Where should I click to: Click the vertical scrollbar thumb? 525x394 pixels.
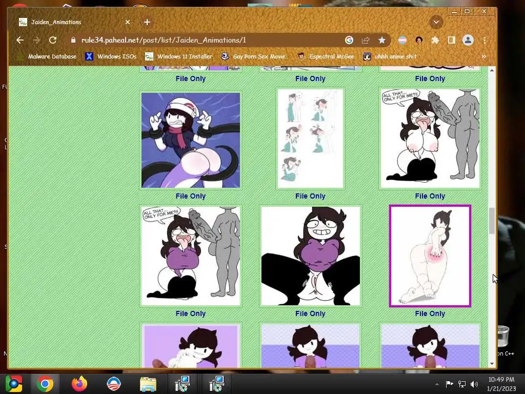click(x=492, y=221)
